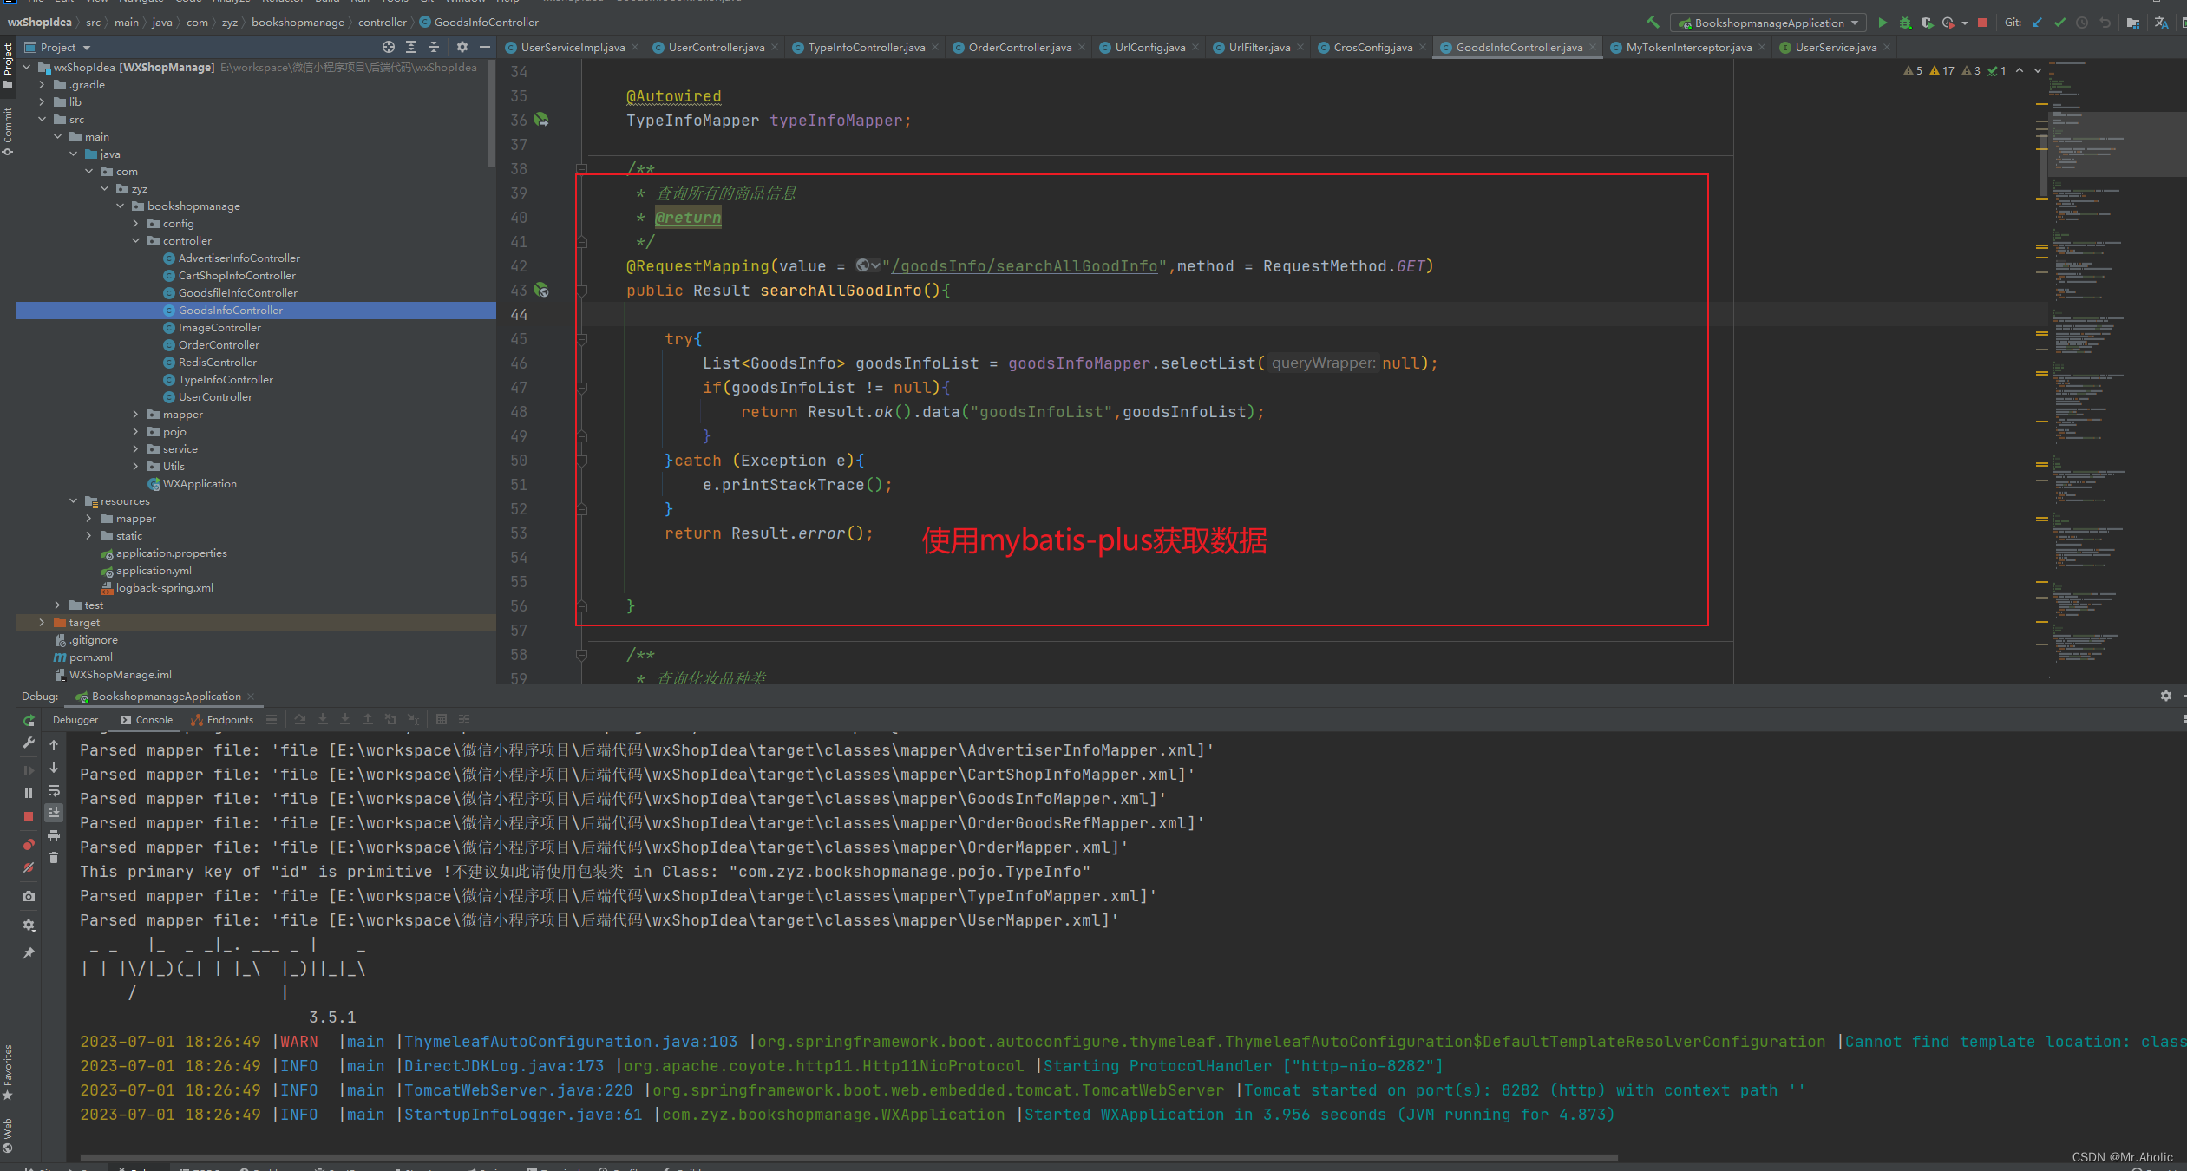Image resolution: width=2187 pixels, height=1171 pixels.
Task: Select OrderController in project tree
Action: coord(219,344)
